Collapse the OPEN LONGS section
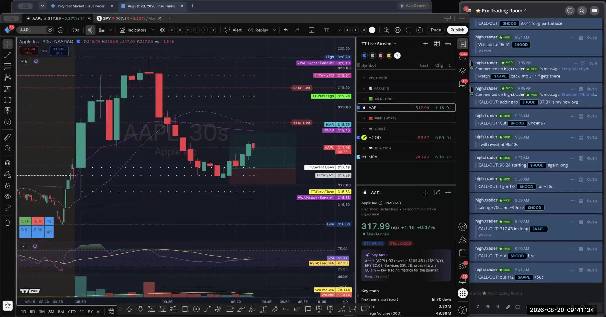This screenshot has width=606, height=317. 364,99
